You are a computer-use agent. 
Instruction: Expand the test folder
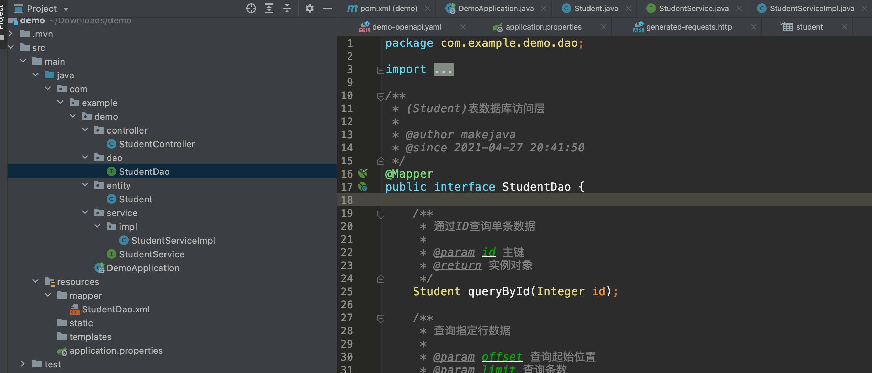[23, 364]
